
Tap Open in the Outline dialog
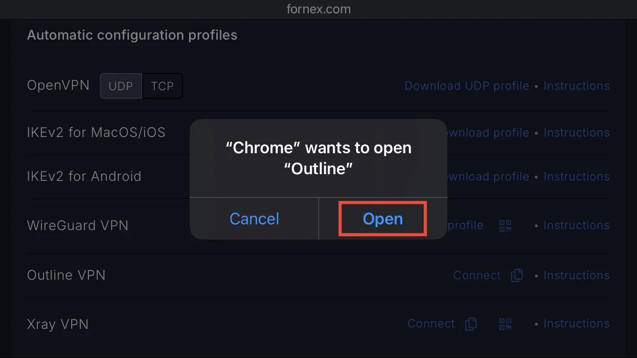pyautogui.click(x=383, y=219)
